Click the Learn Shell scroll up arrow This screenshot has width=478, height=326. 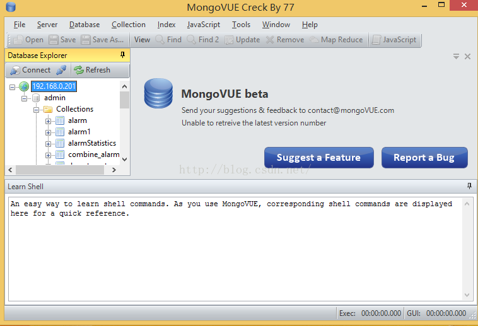click(x=467, y=204)
